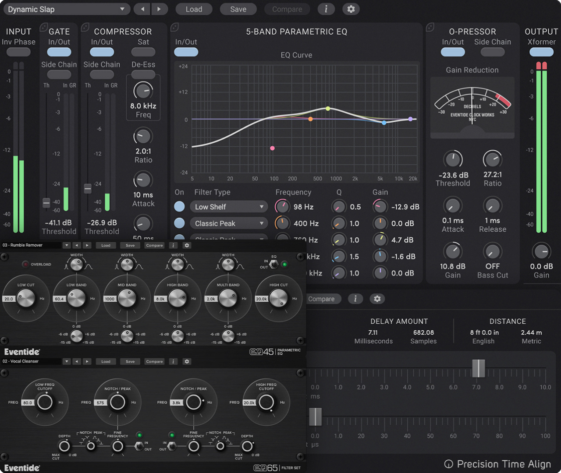Open the Low Shelf filter type dropdown
Viewport: 561px width, 473px height.
tap(229, 207)
